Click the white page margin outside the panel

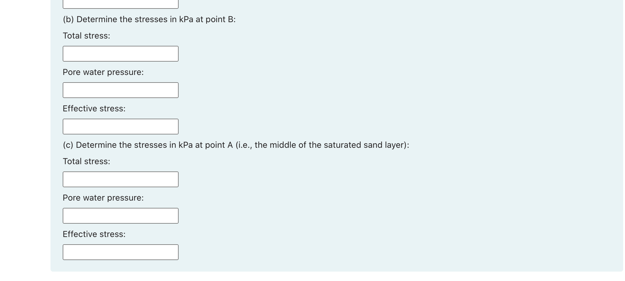[x=24, y=137]
